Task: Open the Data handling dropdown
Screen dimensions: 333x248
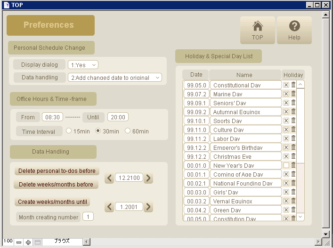Action: click(x=115, y=77)
